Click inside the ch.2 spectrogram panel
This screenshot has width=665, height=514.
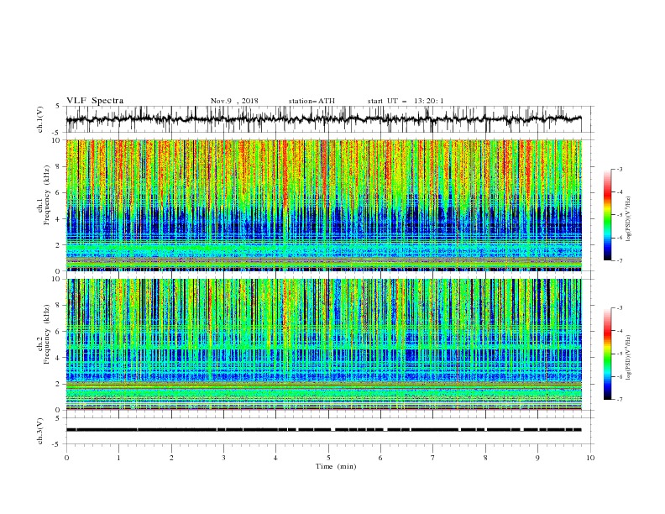tap(323, 344)
